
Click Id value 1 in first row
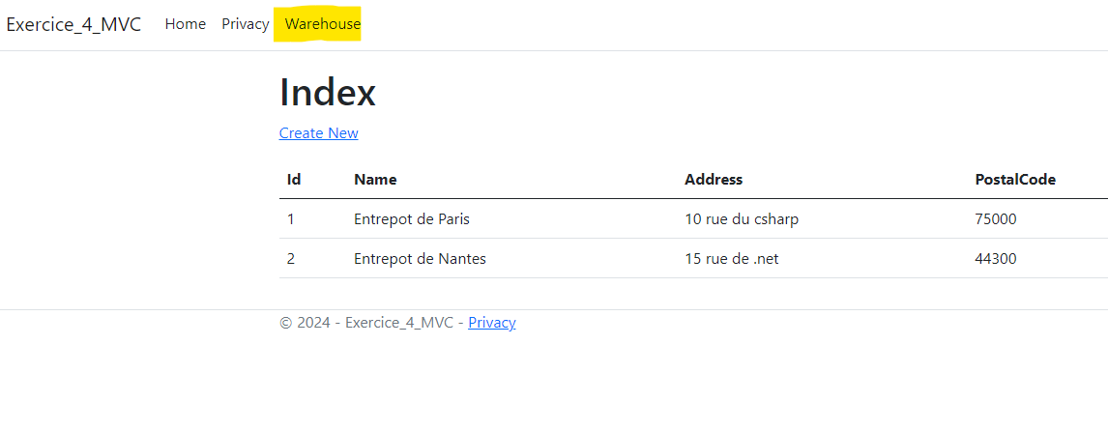point(290,219)
